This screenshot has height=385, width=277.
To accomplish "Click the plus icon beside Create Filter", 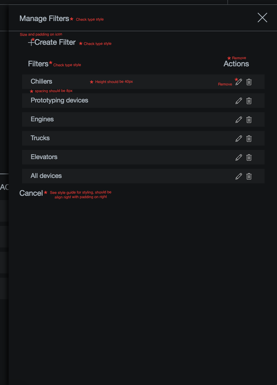I will tap(31, 42).
